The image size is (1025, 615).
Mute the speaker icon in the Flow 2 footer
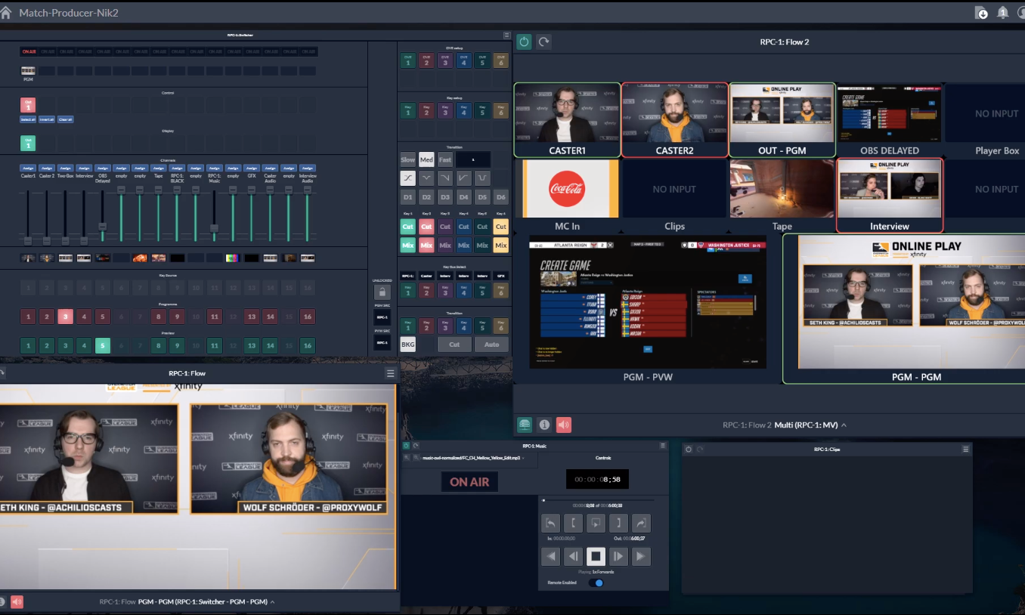(x=563, y=425)
